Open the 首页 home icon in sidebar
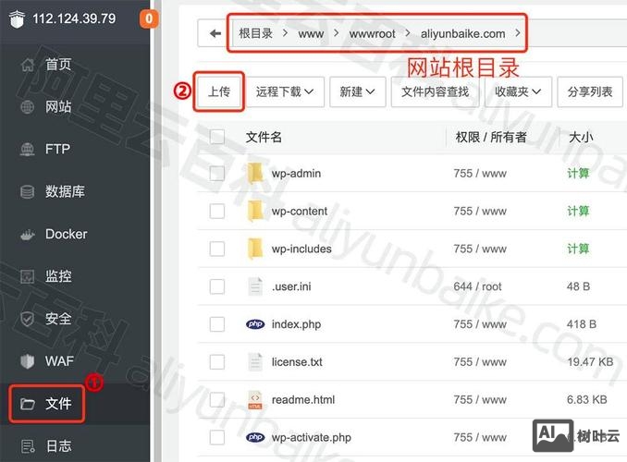Screen dimensions: 627x462 [x=27, y=65]
